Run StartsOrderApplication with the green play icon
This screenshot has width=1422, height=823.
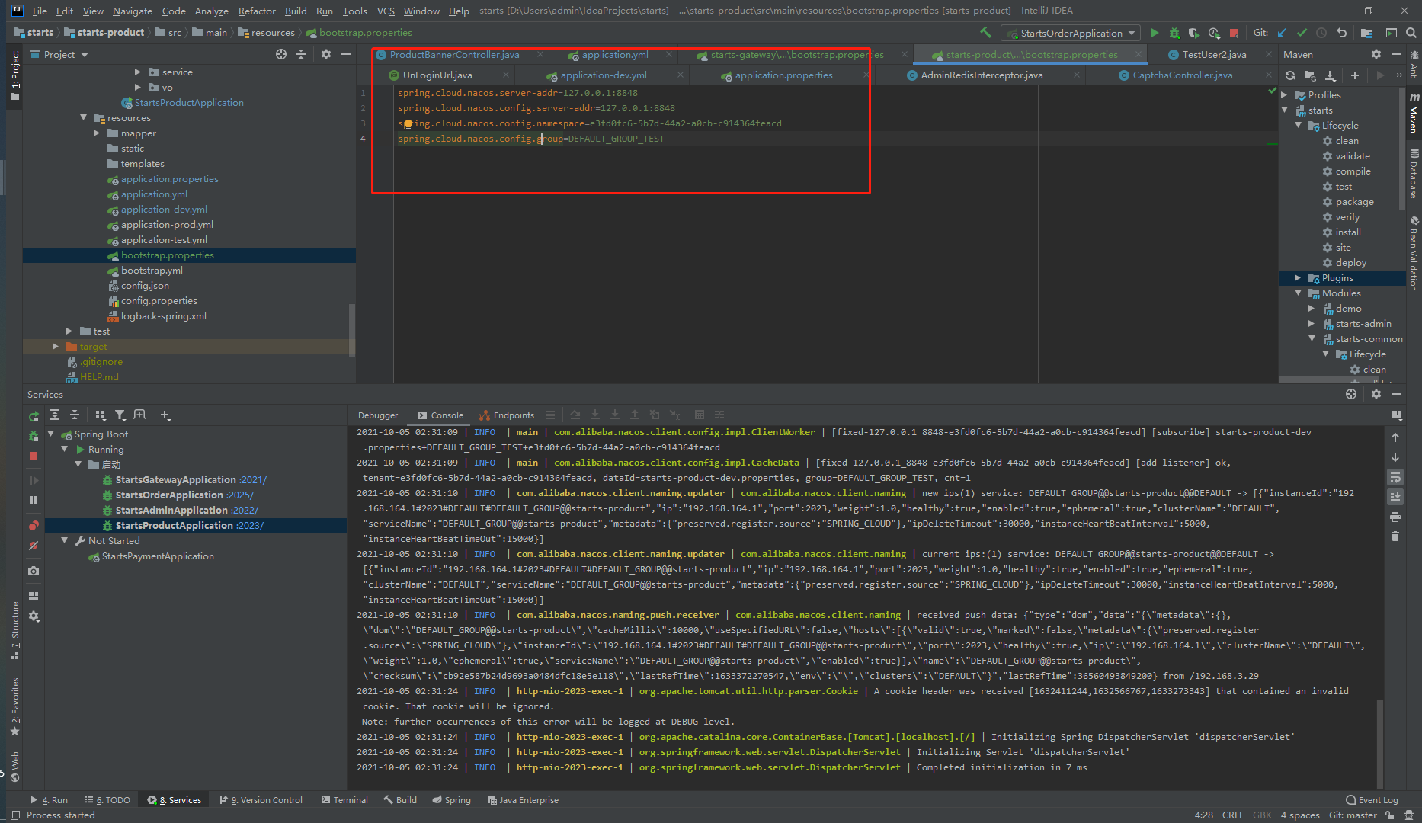(x=1155, y=33)
